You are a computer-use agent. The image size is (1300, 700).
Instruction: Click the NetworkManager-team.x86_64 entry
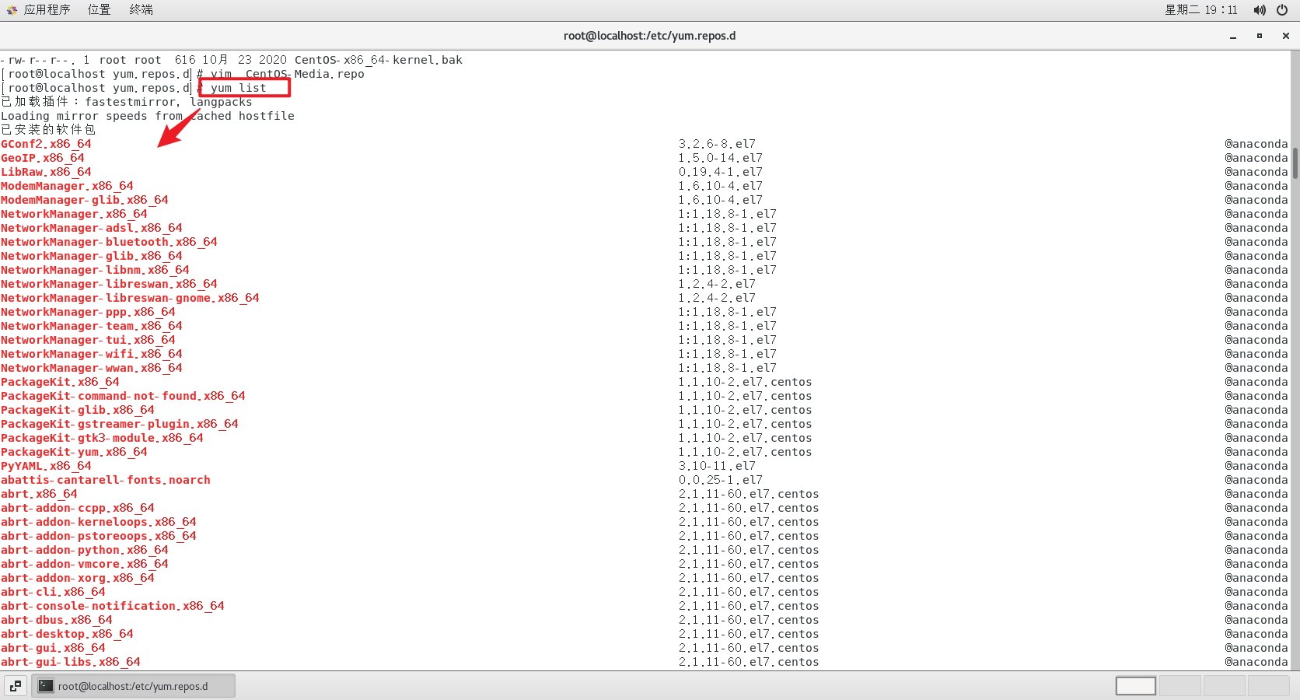pyautogui.click(x=92, y=326)
